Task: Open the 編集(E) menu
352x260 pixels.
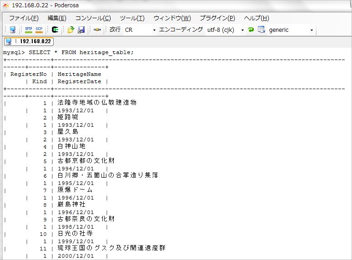Action: [57, 18]
